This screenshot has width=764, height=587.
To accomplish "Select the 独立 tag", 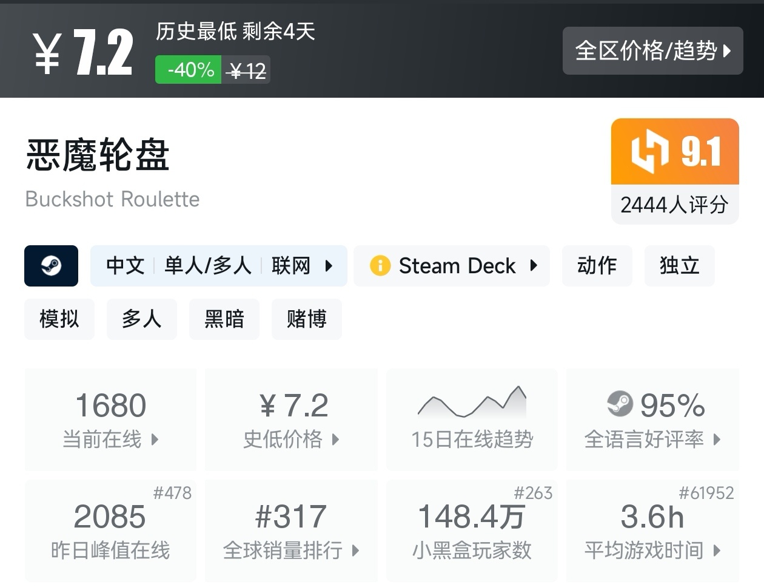I will tap(680, 265).
